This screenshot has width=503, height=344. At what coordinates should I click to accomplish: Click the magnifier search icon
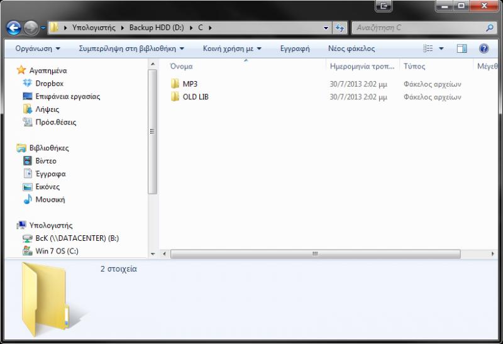[490, 28]
